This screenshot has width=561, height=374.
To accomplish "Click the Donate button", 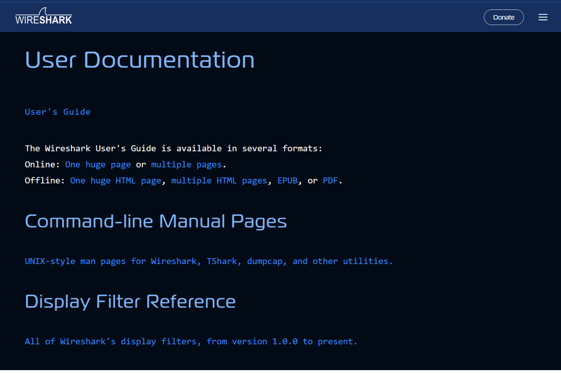I will (504, 17).
